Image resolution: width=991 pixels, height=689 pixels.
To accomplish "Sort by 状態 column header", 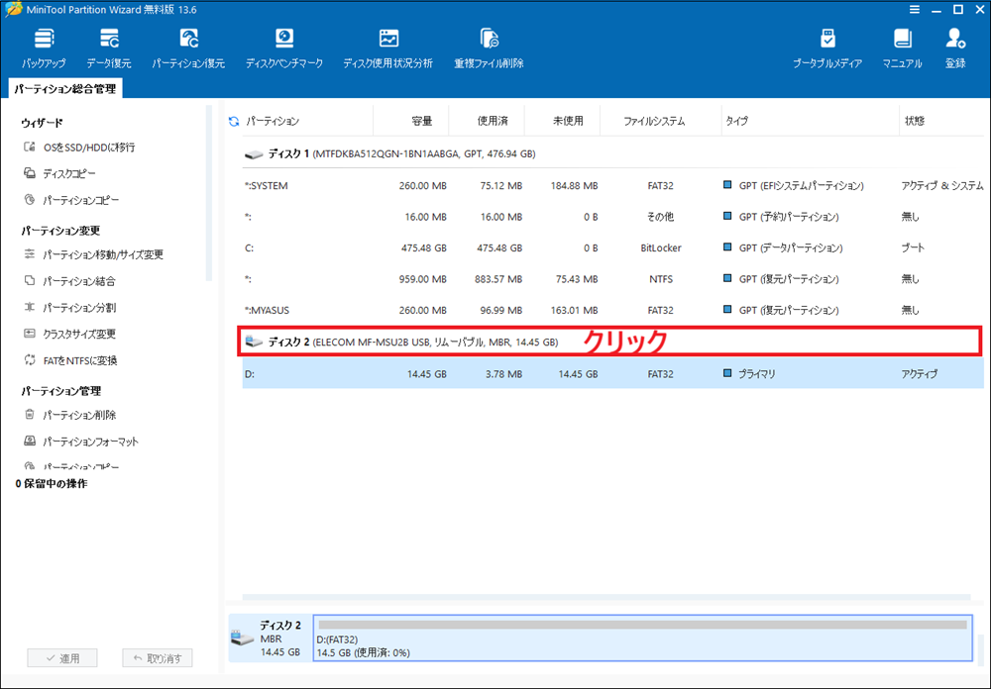I will pos(941,121).
